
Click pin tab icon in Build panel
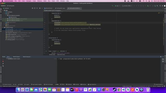3,64
